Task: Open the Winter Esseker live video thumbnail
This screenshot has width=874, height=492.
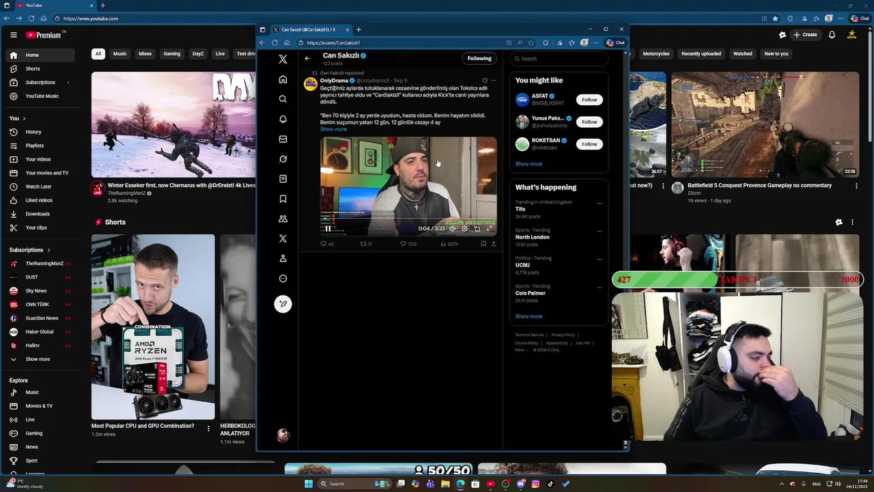Action: 173,124
